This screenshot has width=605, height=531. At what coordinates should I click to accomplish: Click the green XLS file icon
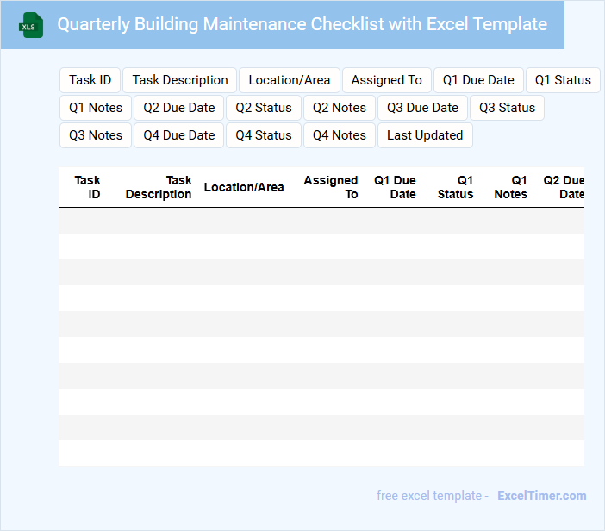click(31, 25)
